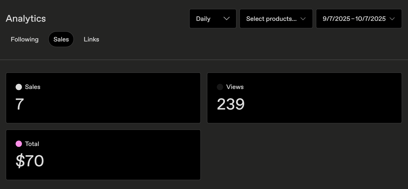Switch to the Following tab
This screenshot has width=408, height=189.
pyautogui.click(x=25, y=39)
